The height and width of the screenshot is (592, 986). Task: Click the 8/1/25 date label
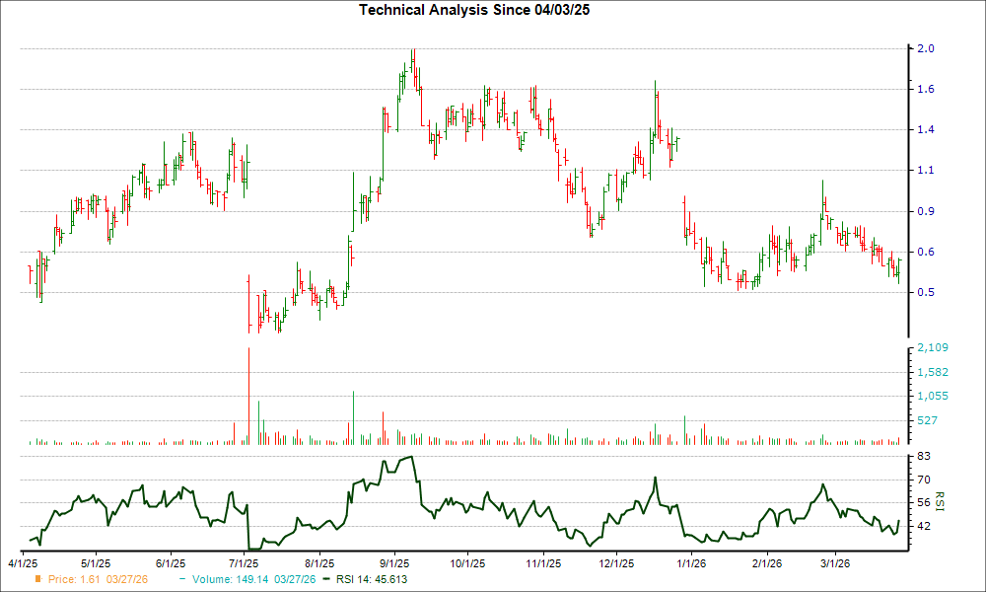(x=318, y=563)
